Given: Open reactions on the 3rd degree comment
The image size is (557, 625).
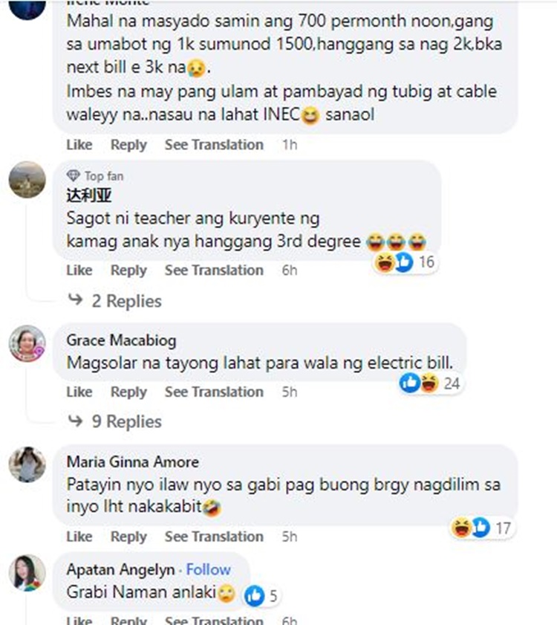Looking at the screenshot, I should tap(405, 262).
